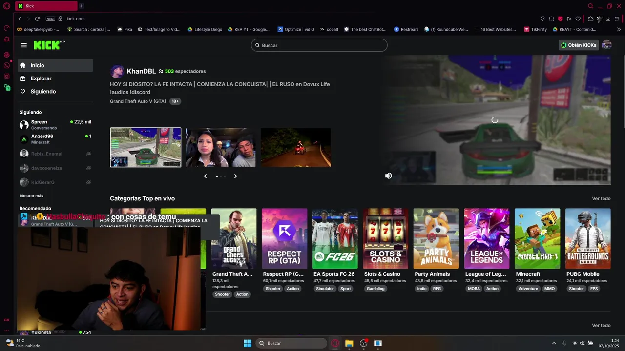The image size is (625, 351).
Task: Show the next featured stream with right chevron
Action: [235, 176]
